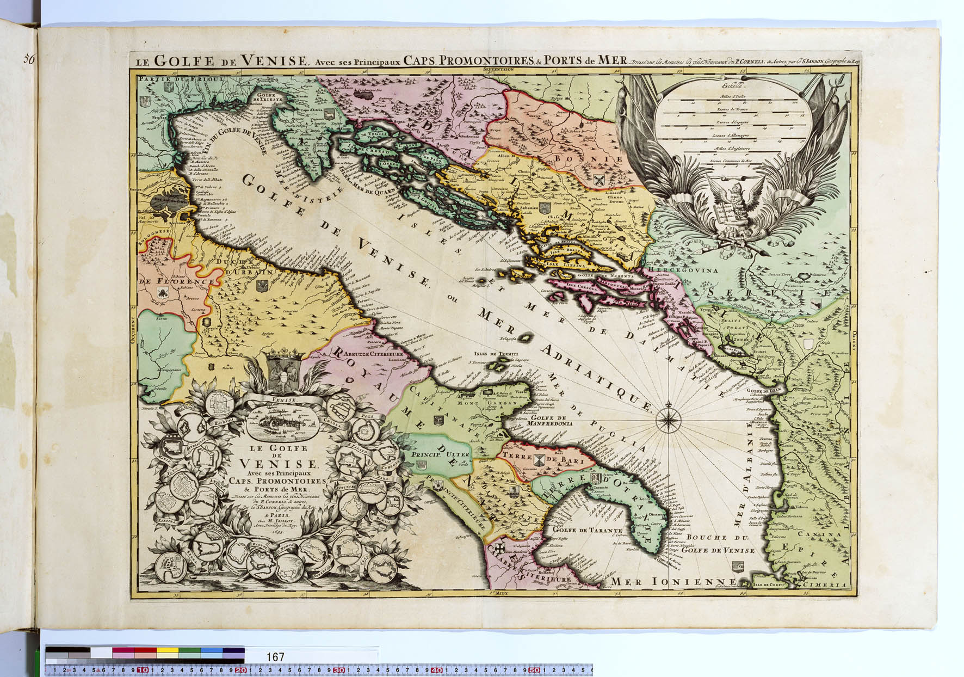Click the main title 'LE GOLFE DE VENISE' heading
Image resolution: width=964 pixels, height=677 pixels.
[x=221, y=61]
